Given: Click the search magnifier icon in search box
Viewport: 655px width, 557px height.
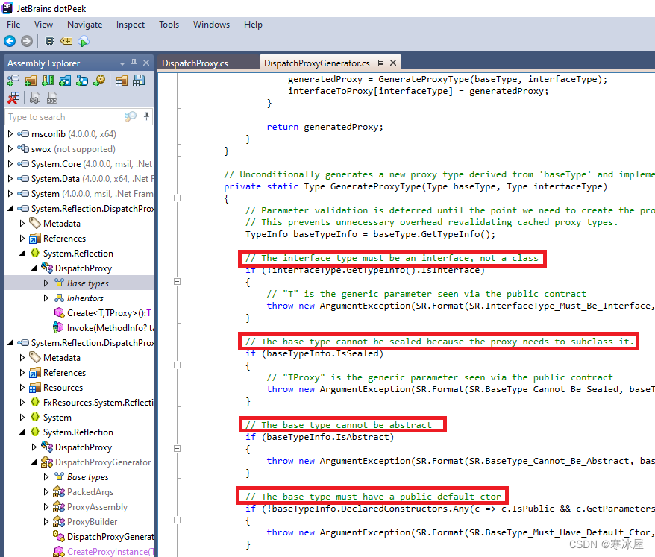Looking at the screenshot, I should (131, 116).
